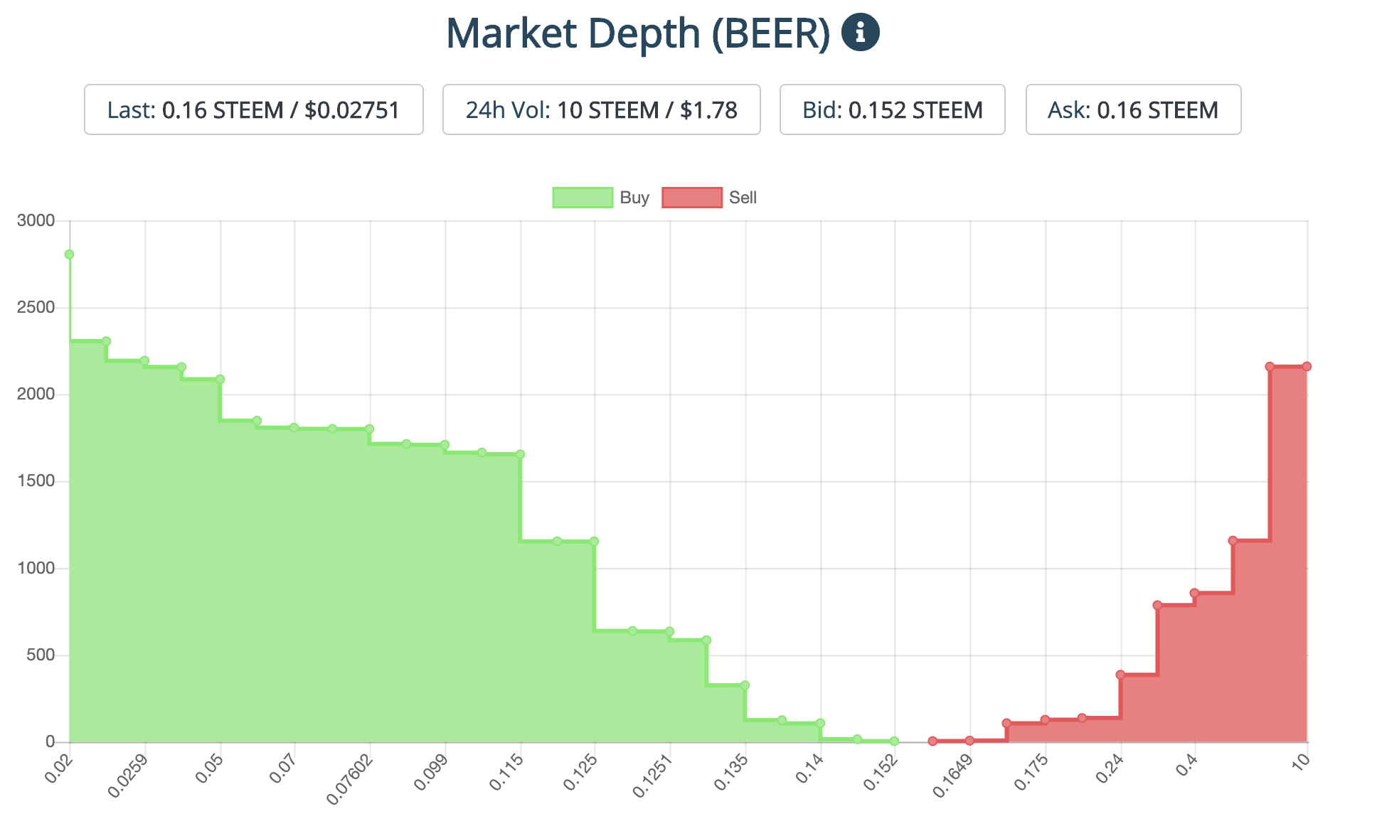Toggle the Buy dataset legend label
1377x836 pixels.
click(634, 198)
